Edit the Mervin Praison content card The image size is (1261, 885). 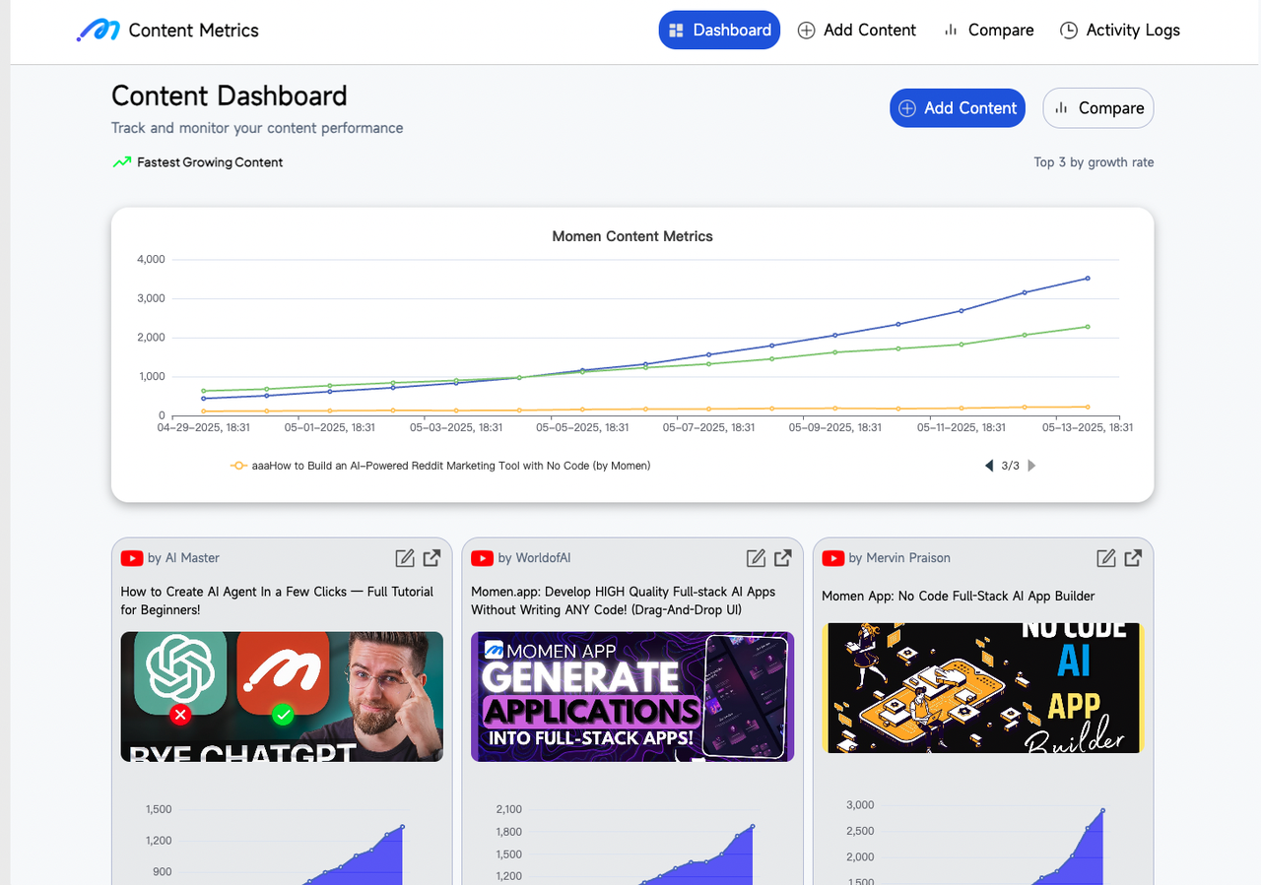(1106, 558)
